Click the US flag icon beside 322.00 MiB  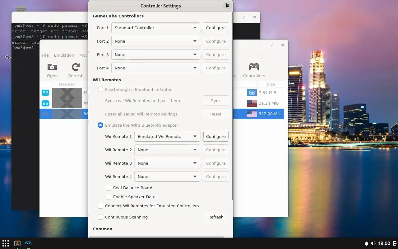pyautogui.click(x=252, y=114)
